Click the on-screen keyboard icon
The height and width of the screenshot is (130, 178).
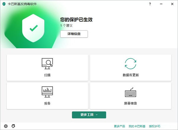(x=131, y=92)
